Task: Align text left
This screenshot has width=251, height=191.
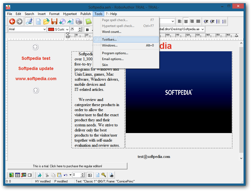Action: point(180,21)
